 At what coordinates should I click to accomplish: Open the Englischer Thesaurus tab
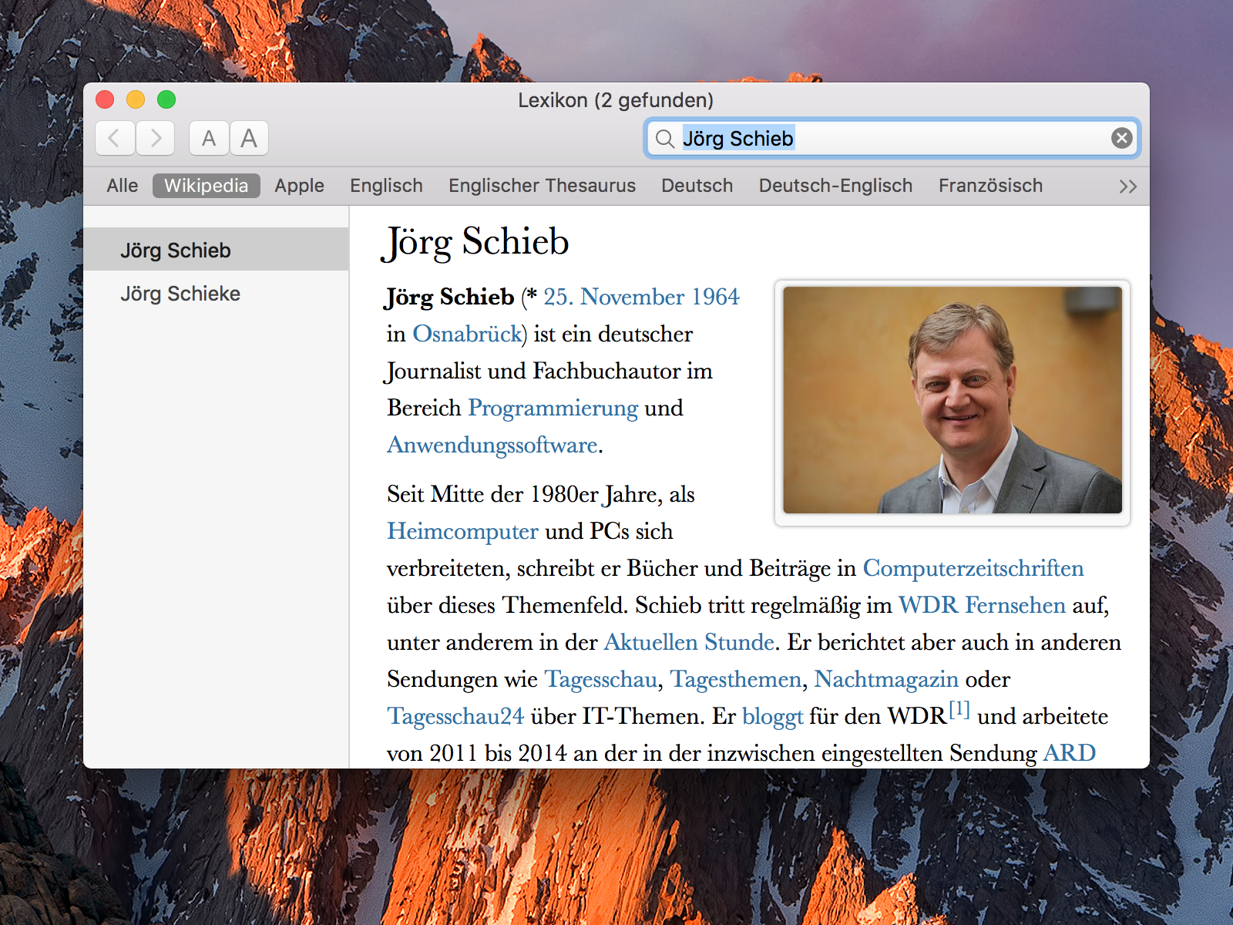click(x=542, y=186)
